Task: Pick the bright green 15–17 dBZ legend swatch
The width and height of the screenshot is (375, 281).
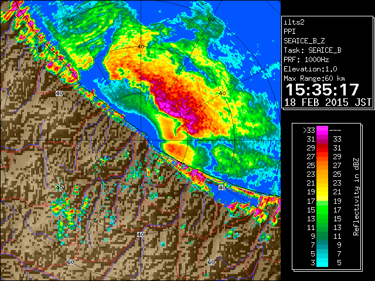Action: tap(322, 210)
